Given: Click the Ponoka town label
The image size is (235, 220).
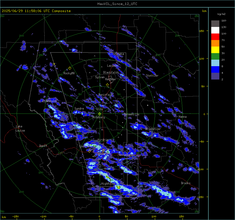Looking at the screenshot, I should pyautogui.click(x=119, y=54).
